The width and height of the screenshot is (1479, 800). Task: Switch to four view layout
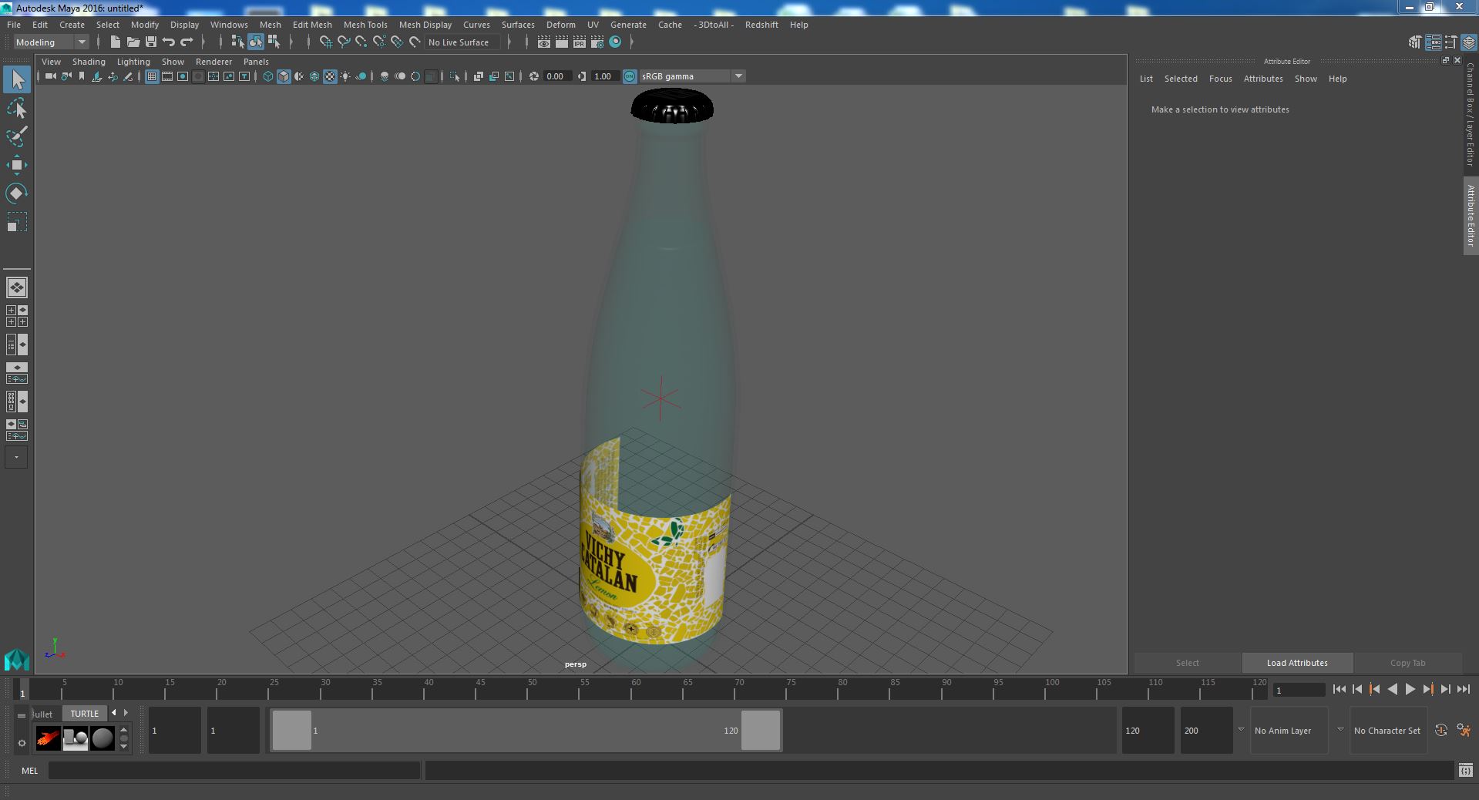pos(17,316)
